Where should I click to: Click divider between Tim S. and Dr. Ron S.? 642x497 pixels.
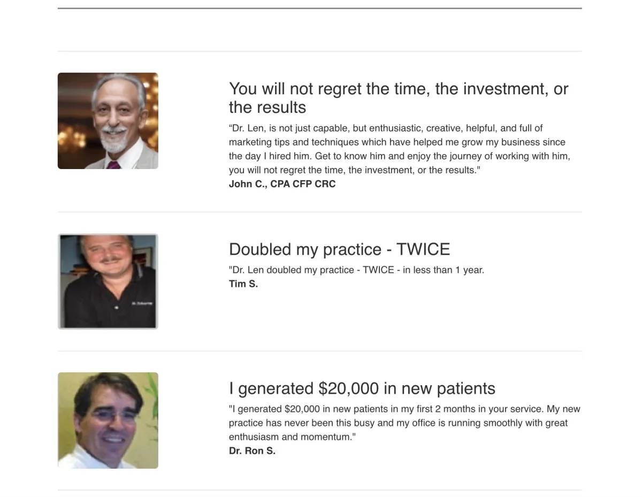(319, 351)
